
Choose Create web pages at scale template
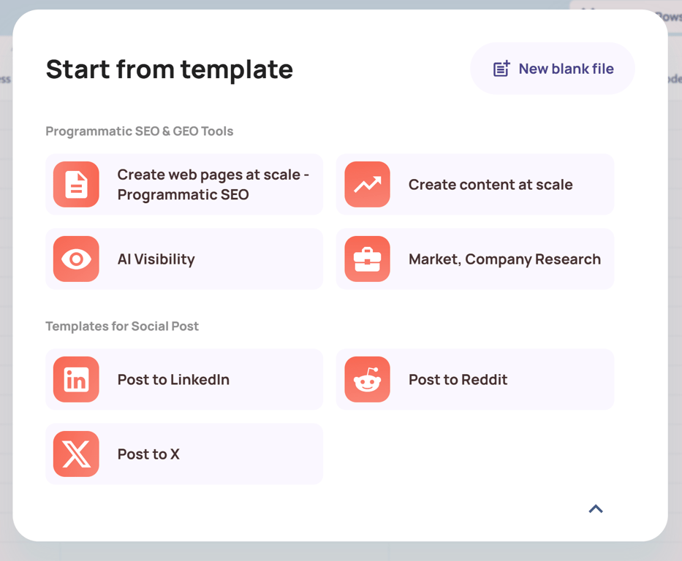click(213, 185)
